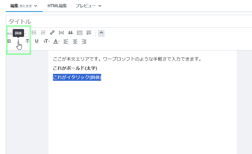The image size is (252, 154).
Task: Toggle bold formatting with the B icon
Action: 9,41
